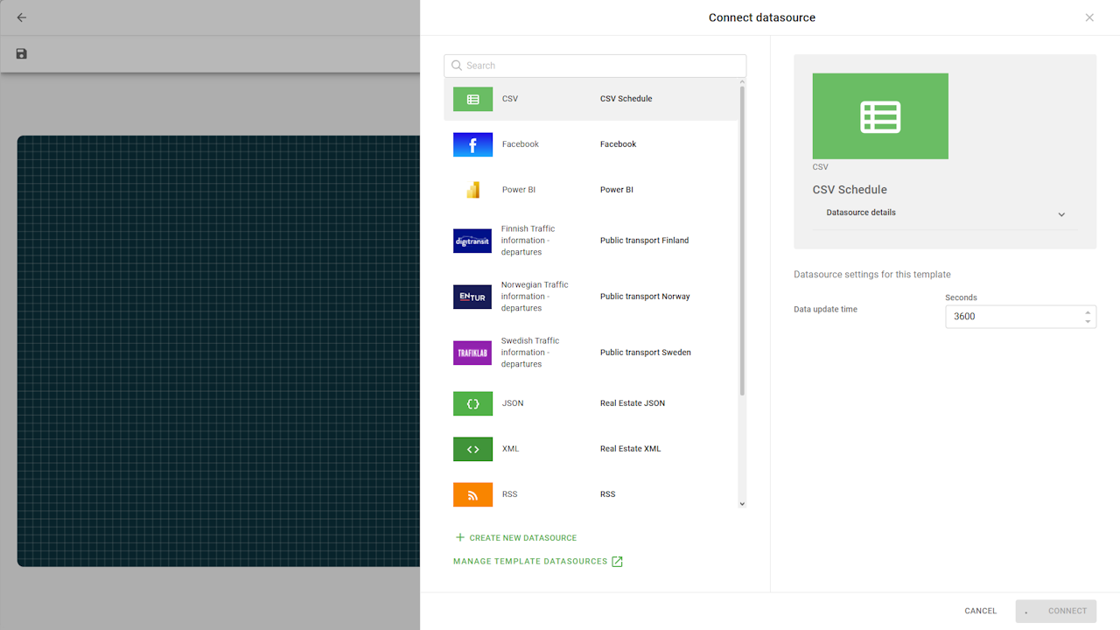Select the Power BI datasource icon

point(472,190)
